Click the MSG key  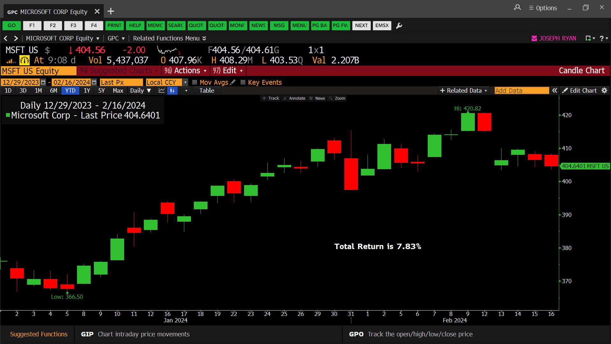(279, 25)
